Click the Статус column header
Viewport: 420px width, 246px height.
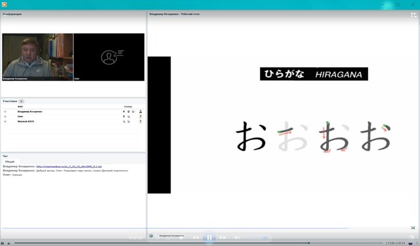128,107
